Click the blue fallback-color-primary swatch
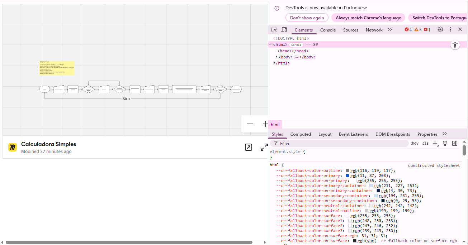Viewport: 468px width, 245px height. [348, 176]
